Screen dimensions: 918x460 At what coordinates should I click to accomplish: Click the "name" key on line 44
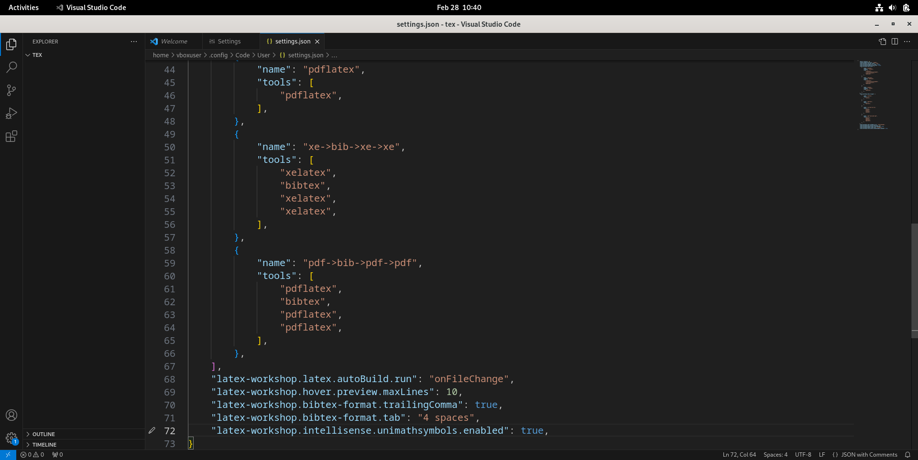coord(274,70)
